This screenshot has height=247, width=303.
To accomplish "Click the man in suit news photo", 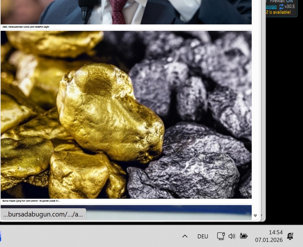I will click(x=126, y=11).
